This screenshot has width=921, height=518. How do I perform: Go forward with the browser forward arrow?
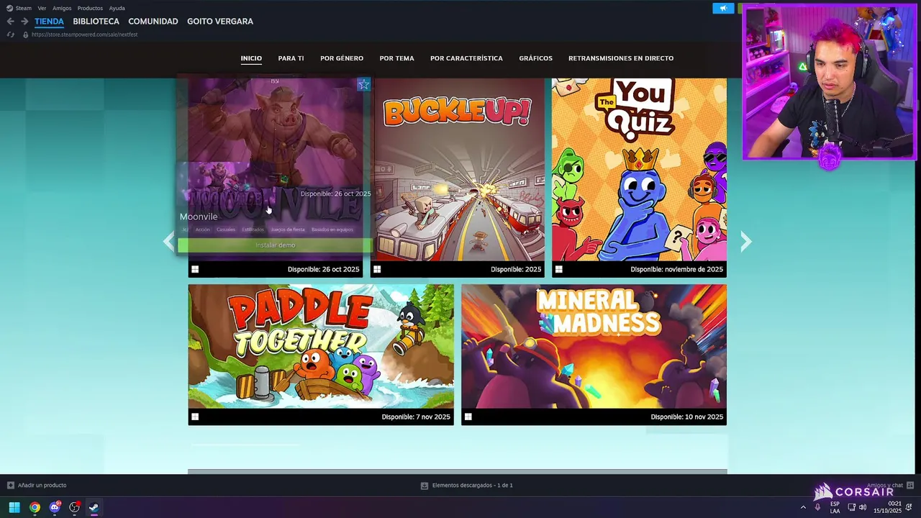[x=24, y=22]
